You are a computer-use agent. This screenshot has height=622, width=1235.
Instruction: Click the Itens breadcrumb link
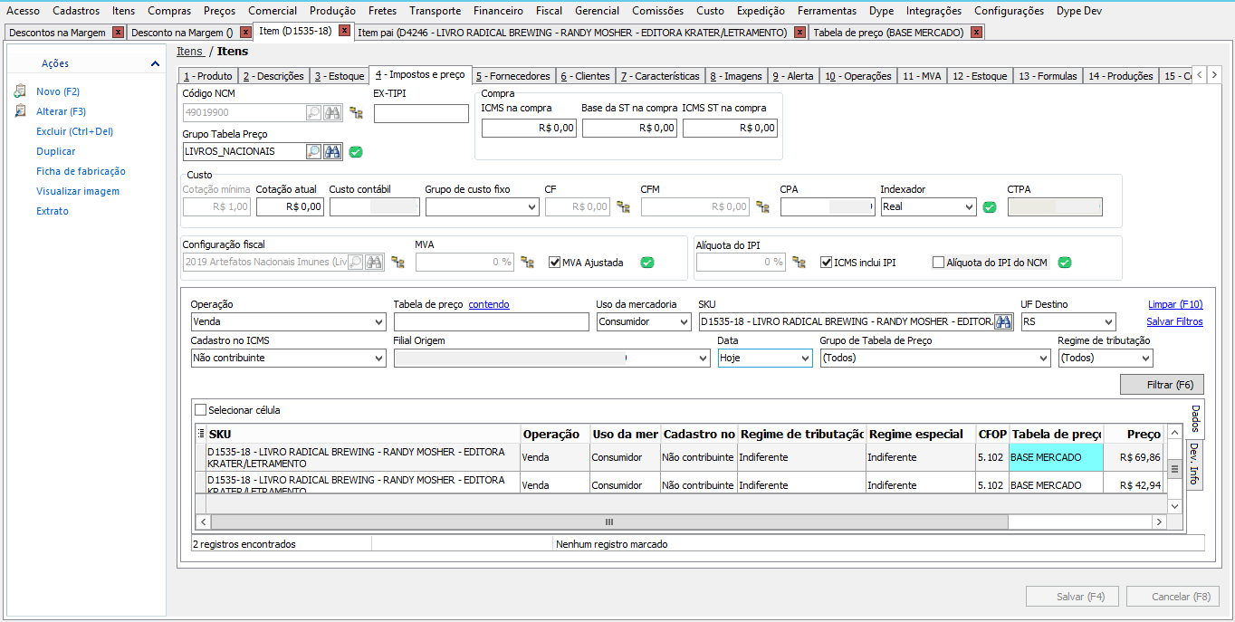pyautogui.click(x=190, y=52)
